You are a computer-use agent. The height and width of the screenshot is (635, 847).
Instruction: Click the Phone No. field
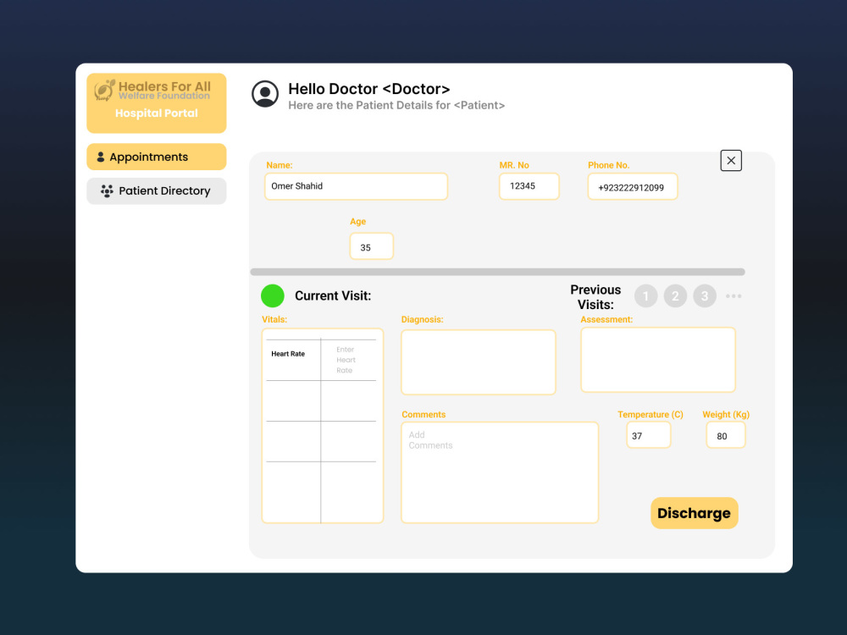(633, 187)
